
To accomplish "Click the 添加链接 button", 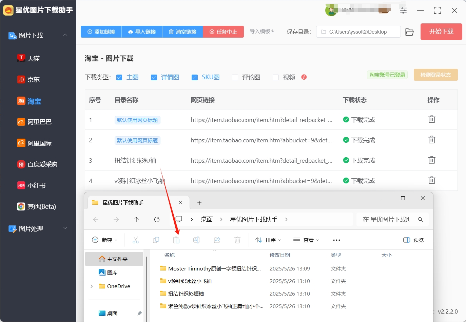I will [x=101, y=32].
